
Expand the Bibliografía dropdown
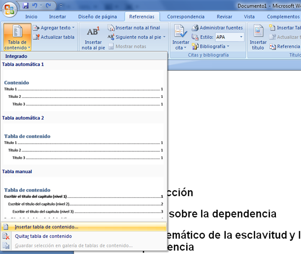pyautogui.click(x=216, y=46)
